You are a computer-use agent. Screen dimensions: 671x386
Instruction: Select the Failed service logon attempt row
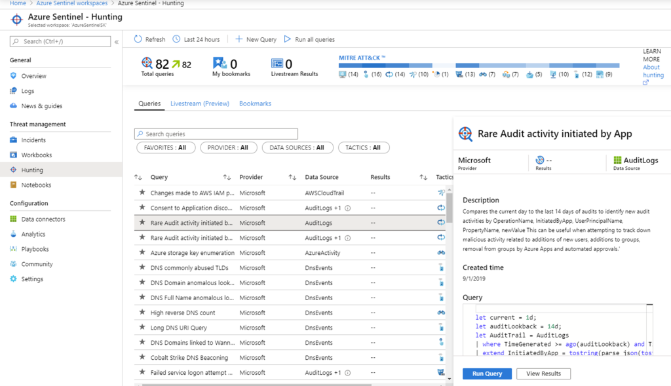click(x=290, y=373)
